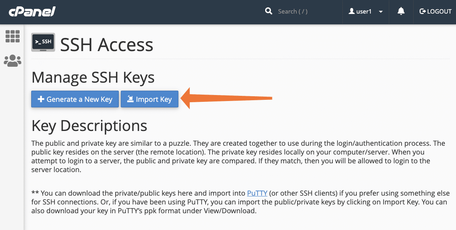
Task: Open the notifications bell
Action: (x=401, y=12)
